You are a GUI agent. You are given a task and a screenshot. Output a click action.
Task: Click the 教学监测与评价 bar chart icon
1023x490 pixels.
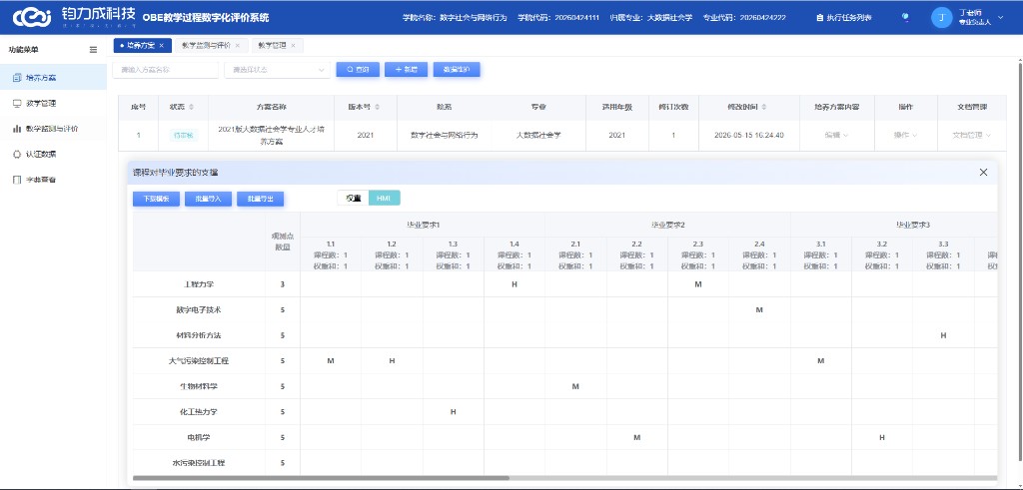tap(17, 129)
